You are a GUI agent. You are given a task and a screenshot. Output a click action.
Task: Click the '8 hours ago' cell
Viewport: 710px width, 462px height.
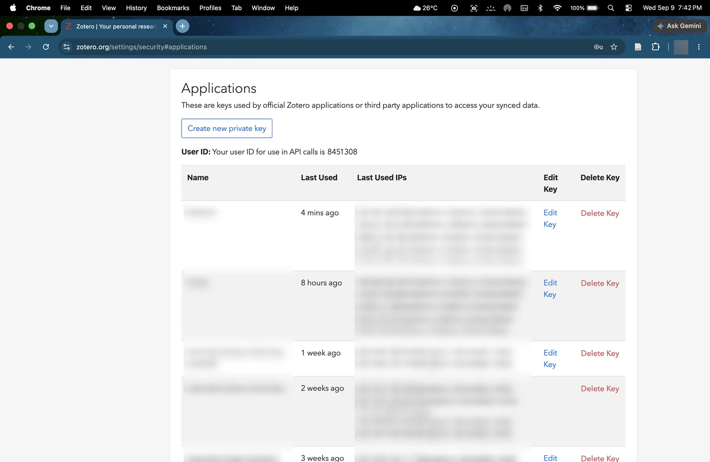pos(321,283)
